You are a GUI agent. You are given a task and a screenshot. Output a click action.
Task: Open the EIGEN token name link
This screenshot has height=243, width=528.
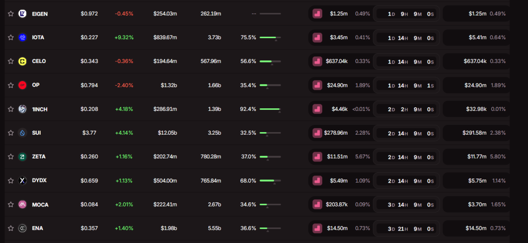point(40,14)
